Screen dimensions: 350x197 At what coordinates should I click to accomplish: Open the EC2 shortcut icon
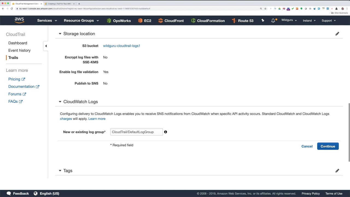click(x=140, y=21)
